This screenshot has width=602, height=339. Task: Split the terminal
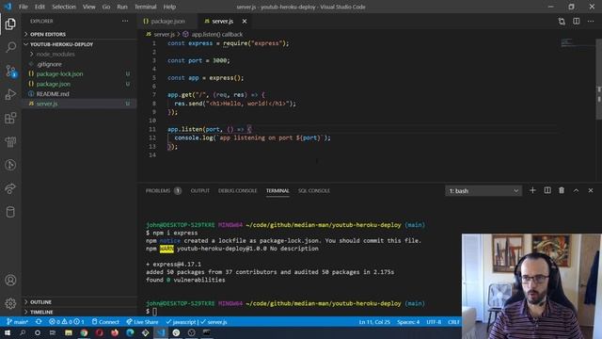click(547, 190)
